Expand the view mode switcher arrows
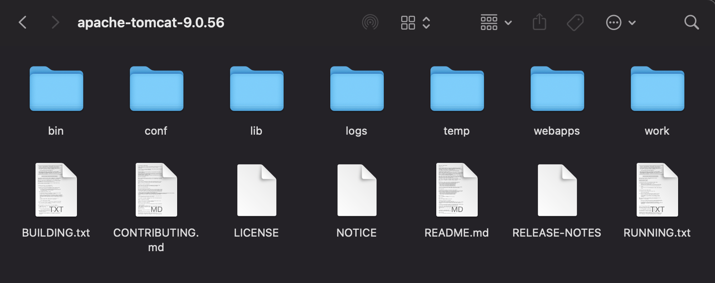The height and width of the screenshot is (283, 715). coord(426,22)
